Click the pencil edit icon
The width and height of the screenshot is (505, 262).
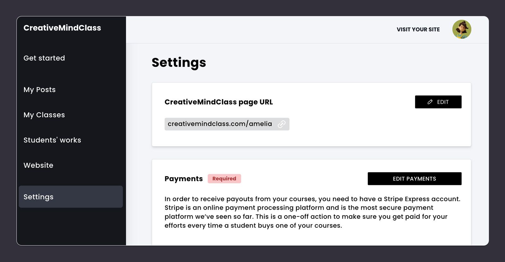pos(430,102)
